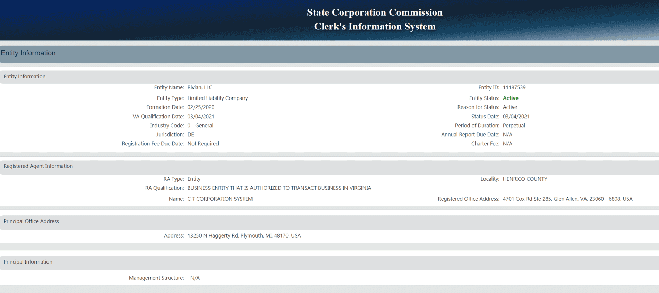Click the registered office address on Cox Rd
The width and height of the screenshot is (659, 293).
(568, 199)
